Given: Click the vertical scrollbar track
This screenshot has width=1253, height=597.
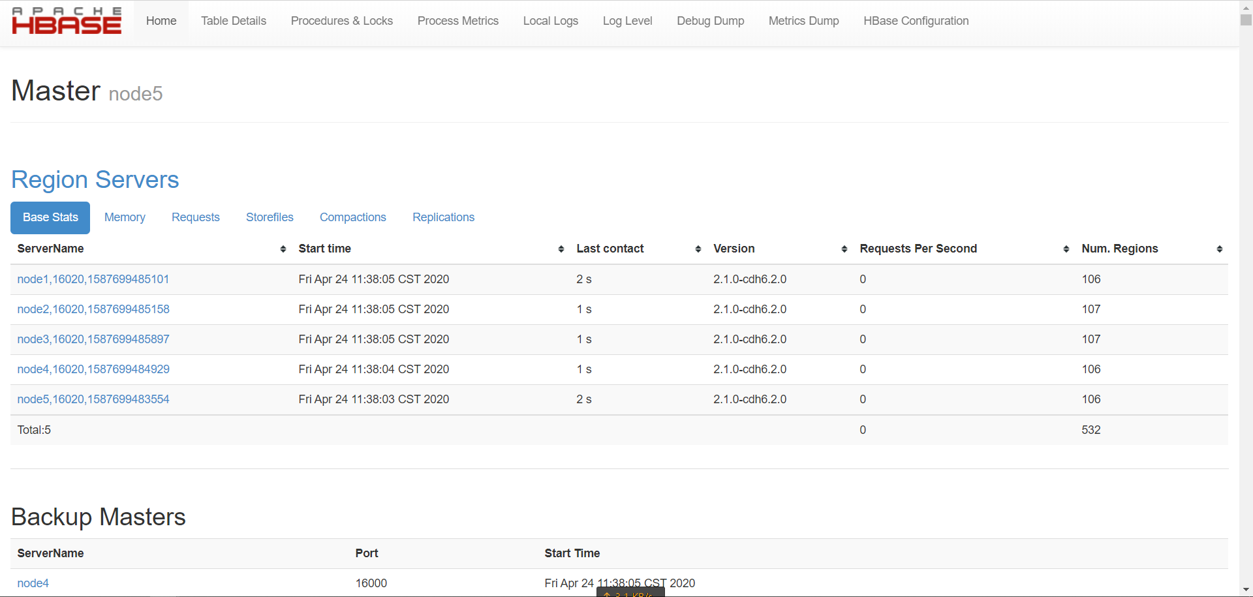Looking at the screenshot, I should (1246, 294).
